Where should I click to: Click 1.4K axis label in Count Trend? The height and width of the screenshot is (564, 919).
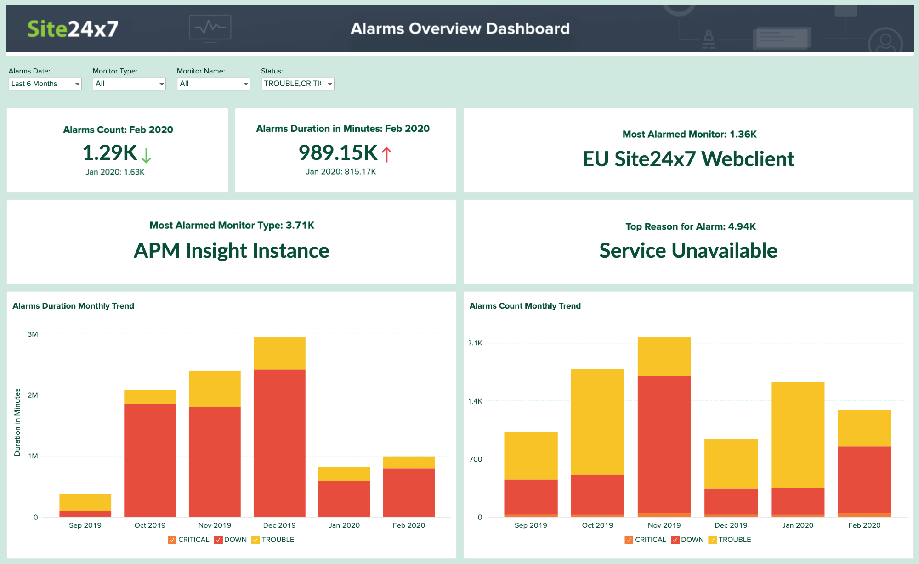pos(476,401)
